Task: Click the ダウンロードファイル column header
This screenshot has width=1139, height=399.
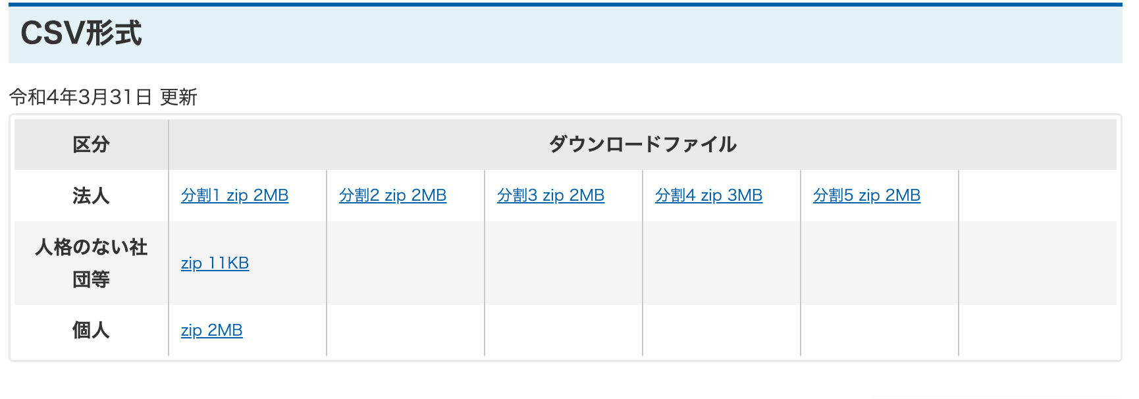Action: coord(642,145)
